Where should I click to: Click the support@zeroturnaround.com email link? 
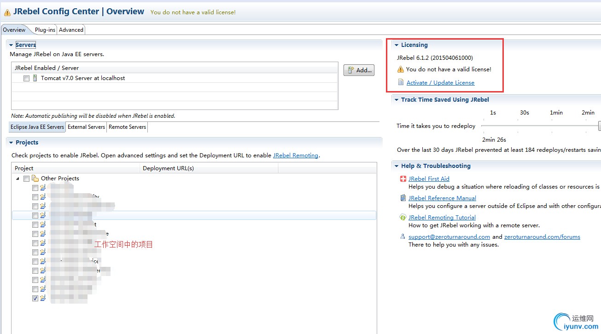(x=449, y=237)
